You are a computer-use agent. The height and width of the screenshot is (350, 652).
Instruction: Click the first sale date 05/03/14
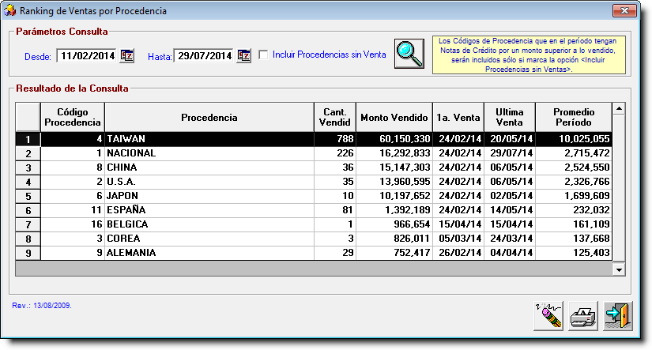(458, 239)
